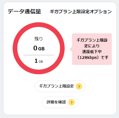Click the 詳細を確認 label text
119x118 pixels.
(56, 102)
